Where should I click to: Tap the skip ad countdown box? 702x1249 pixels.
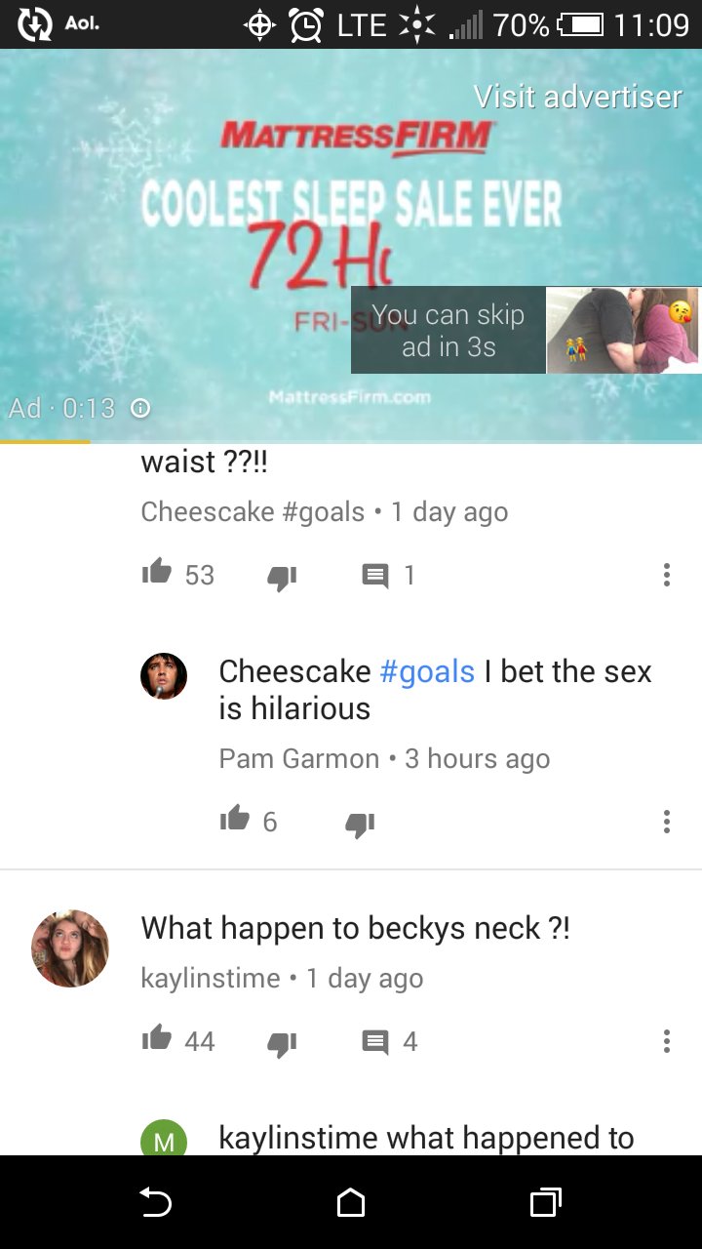[x=448, y=330]
